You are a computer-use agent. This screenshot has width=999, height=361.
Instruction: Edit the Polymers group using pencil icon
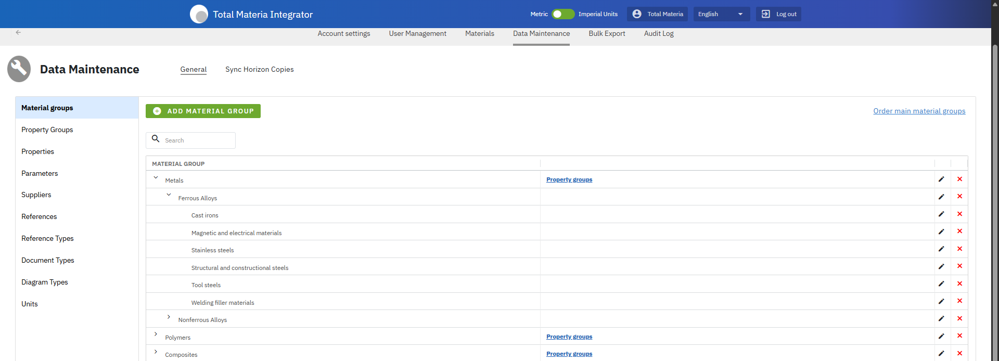[x=941, y=337]
